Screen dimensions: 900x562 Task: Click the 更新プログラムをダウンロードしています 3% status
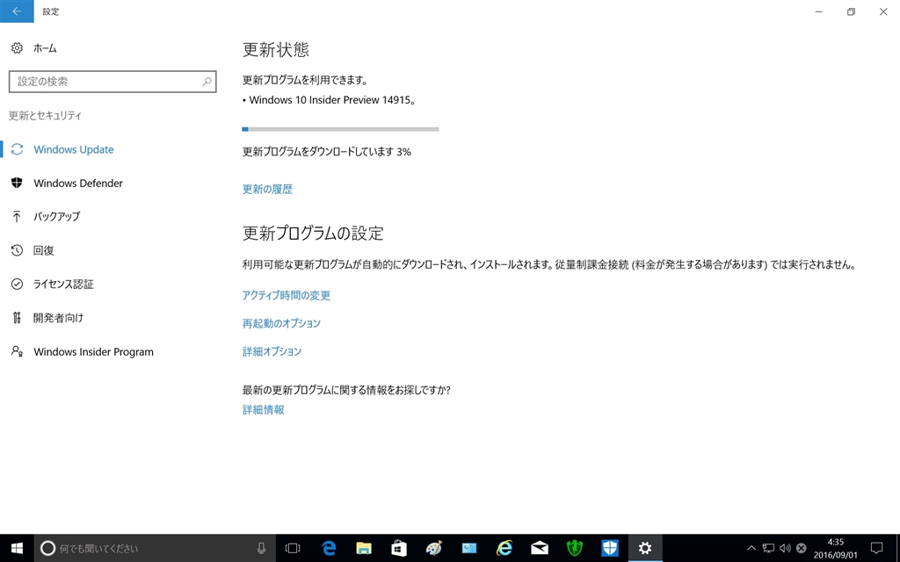coord(327,151)
